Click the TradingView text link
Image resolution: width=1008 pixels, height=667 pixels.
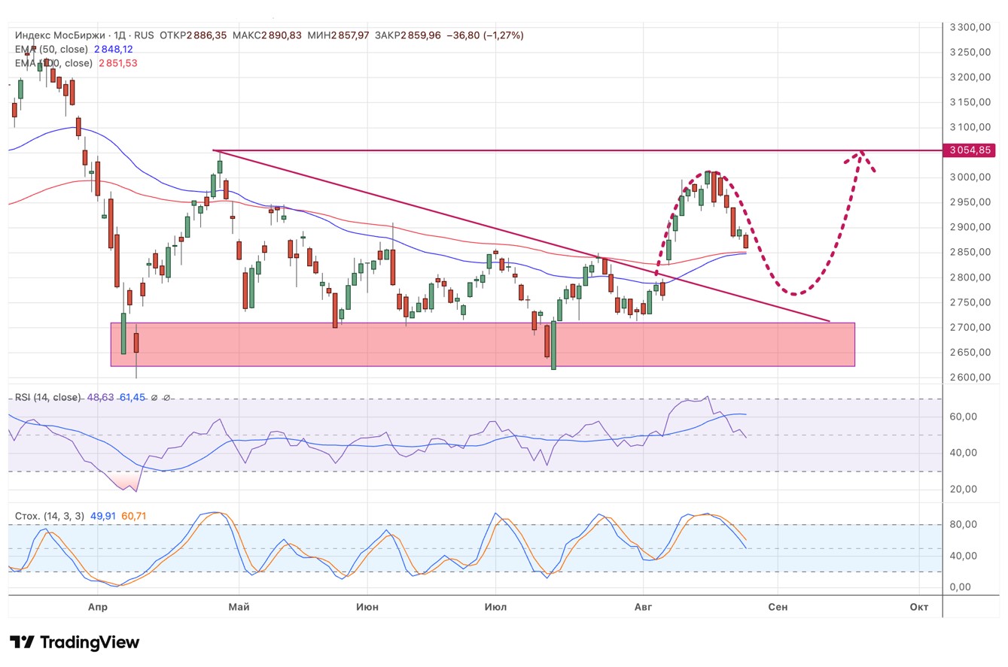pyautogui.click(x=89, y=642)
